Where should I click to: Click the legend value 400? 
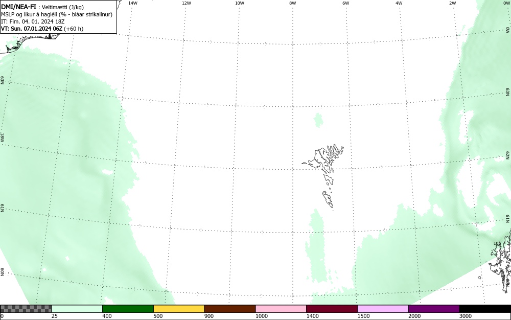tap(107, 316)
